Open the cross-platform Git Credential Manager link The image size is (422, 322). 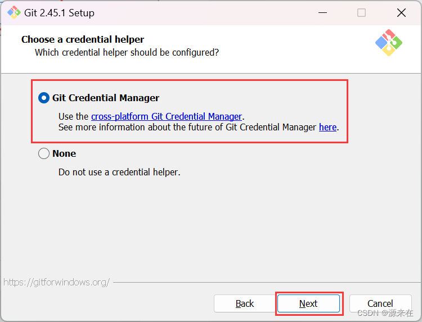pos(167,116)
